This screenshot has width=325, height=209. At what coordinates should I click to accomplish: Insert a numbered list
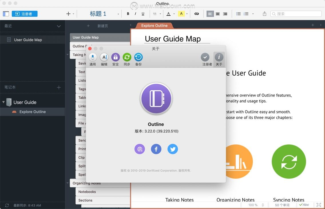pos(246,14)
